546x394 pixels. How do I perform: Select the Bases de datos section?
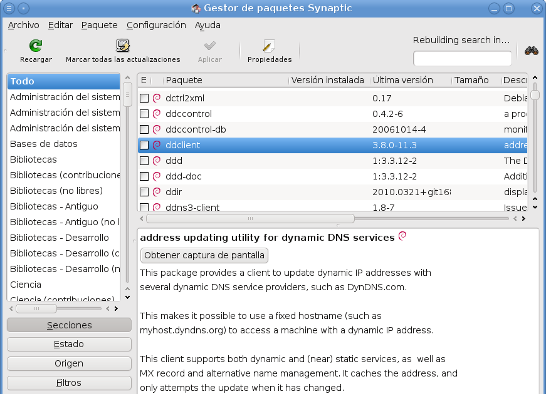click(x=63, y=144)
